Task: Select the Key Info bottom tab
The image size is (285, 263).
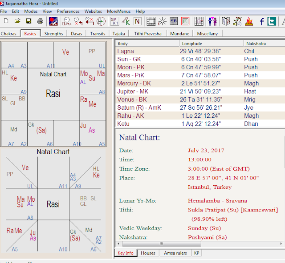Action: tap(126, 253)
